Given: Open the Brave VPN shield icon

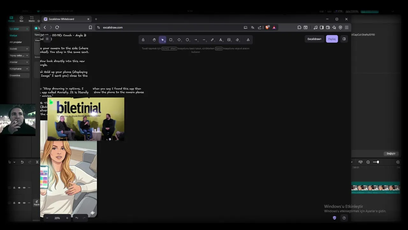Looking at the screenshot, I should pos(340,27).
